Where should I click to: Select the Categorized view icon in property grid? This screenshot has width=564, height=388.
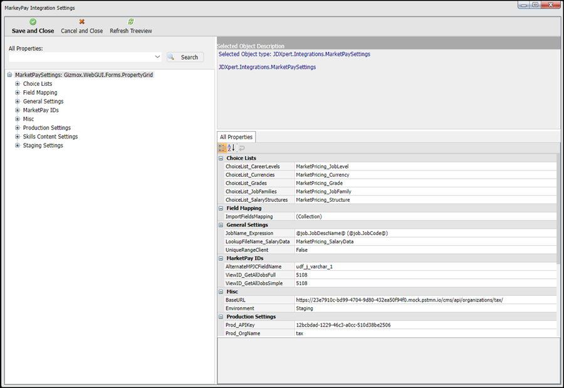222,147
